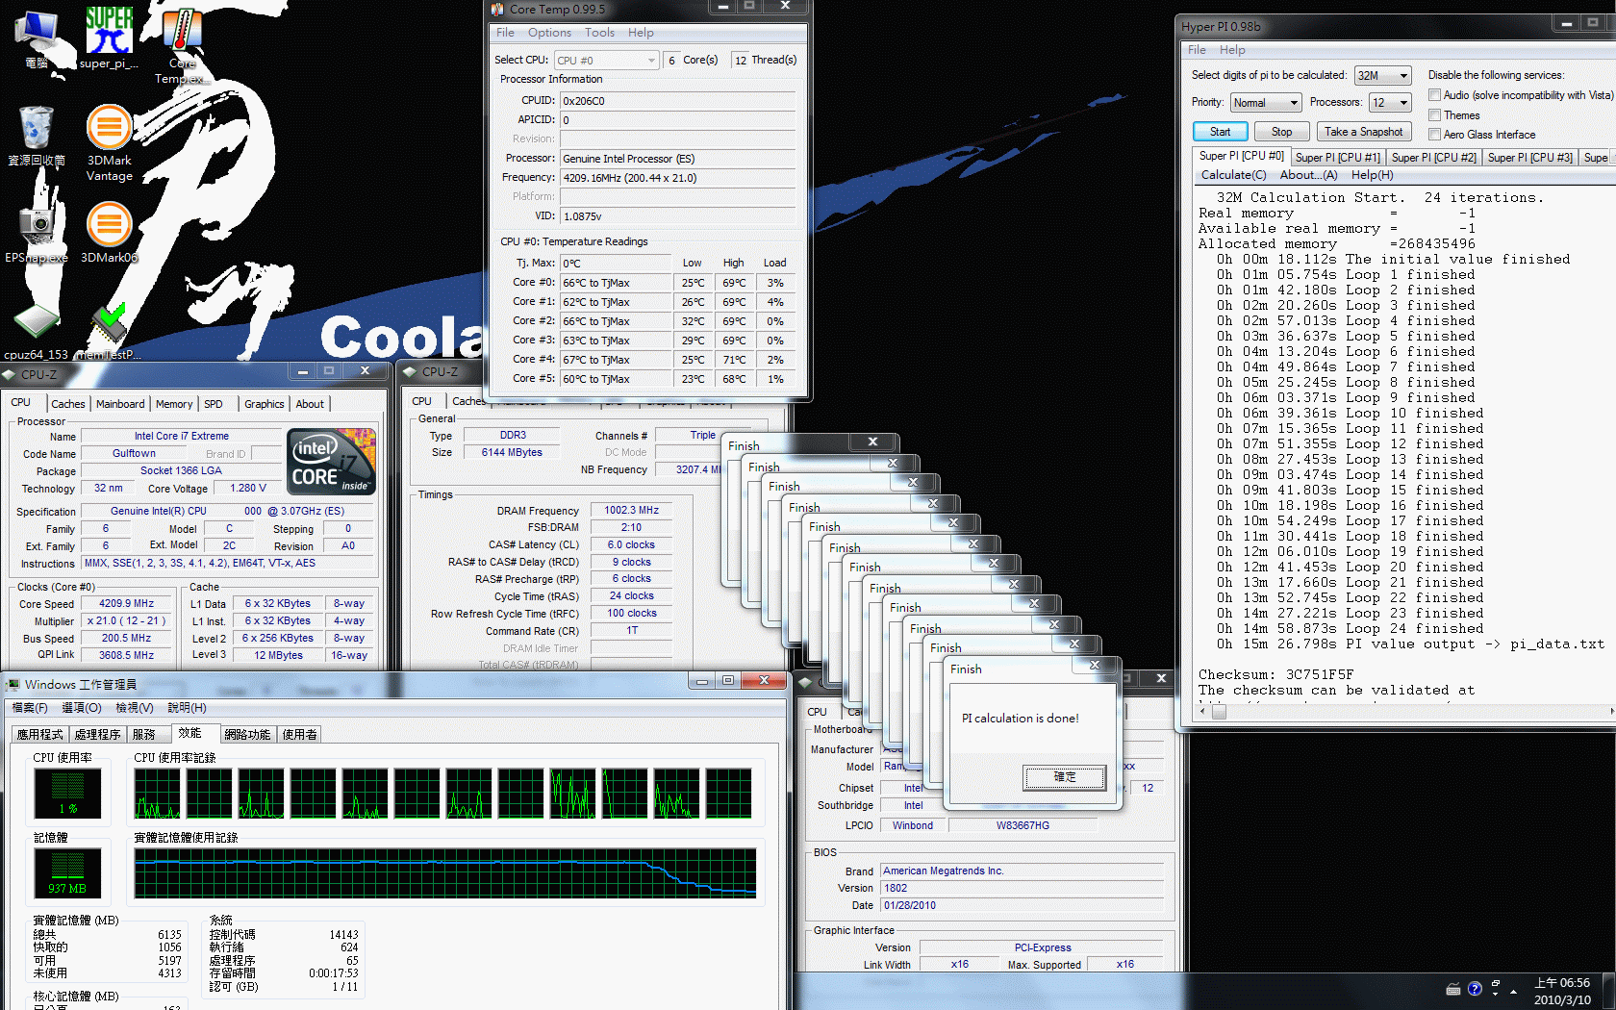Open the Options menu in Core Temp
The image size is (1616, 1010).
coord(549,33)
